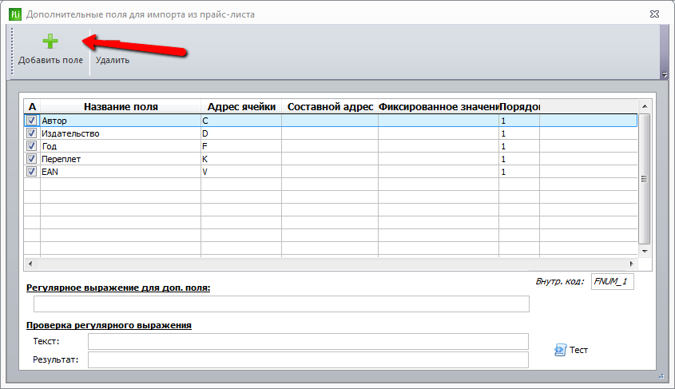Click the A column header

point(32,107)
